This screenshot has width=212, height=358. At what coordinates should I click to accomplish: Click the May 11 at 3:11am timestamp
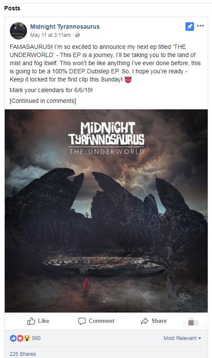tap(51, 35)
